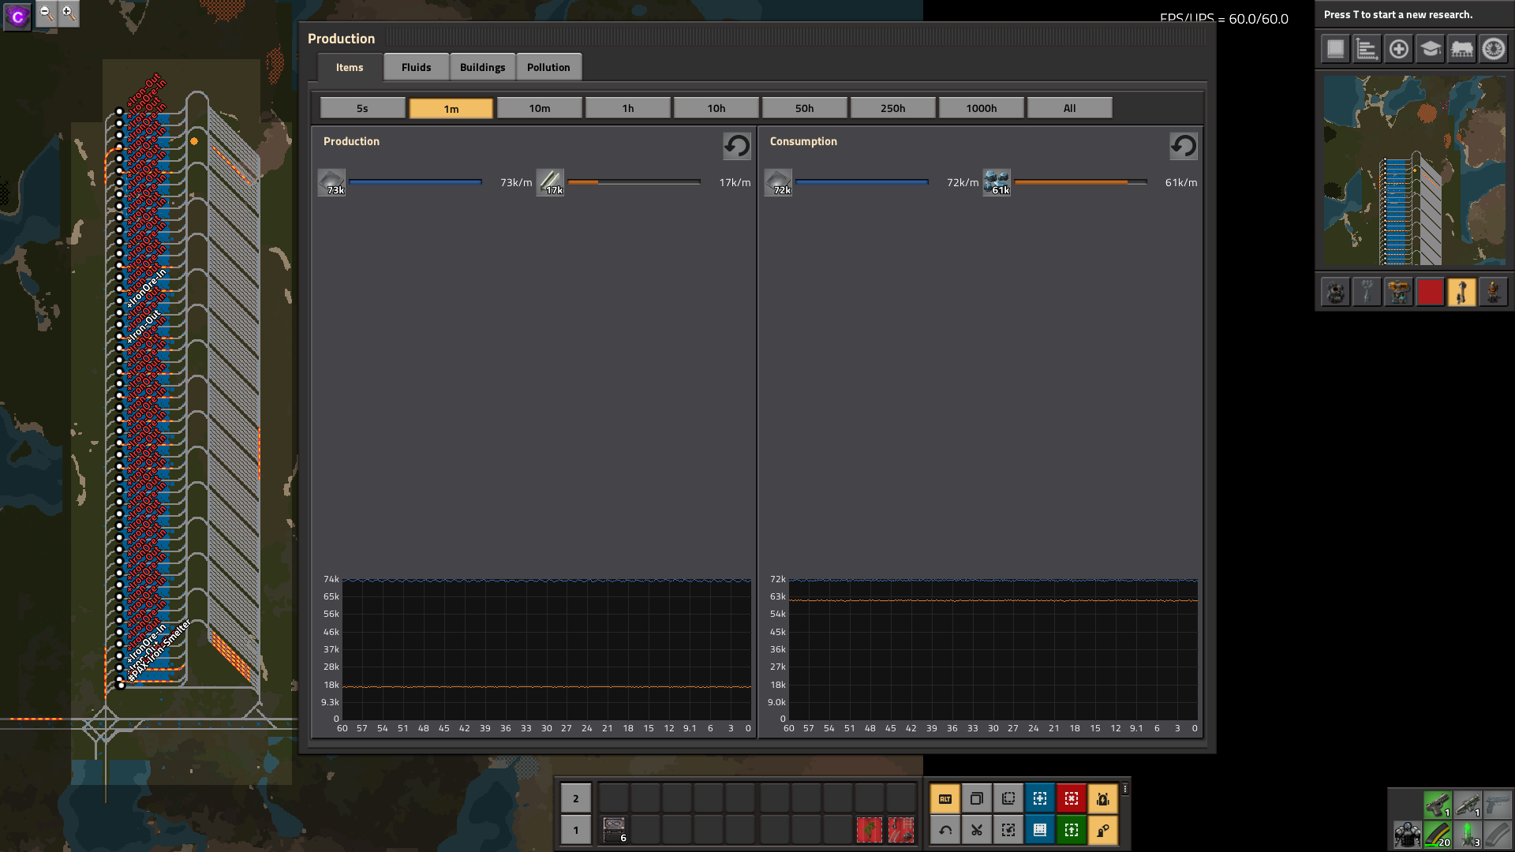Open the technology research graduation-cap icon
The height and width of the screenshot is (852, 1515).
(1430, 49)
